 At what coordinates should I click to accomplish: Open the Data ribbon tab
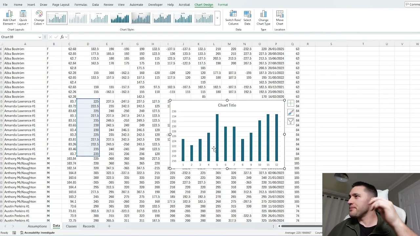click(x=95, y=5)
